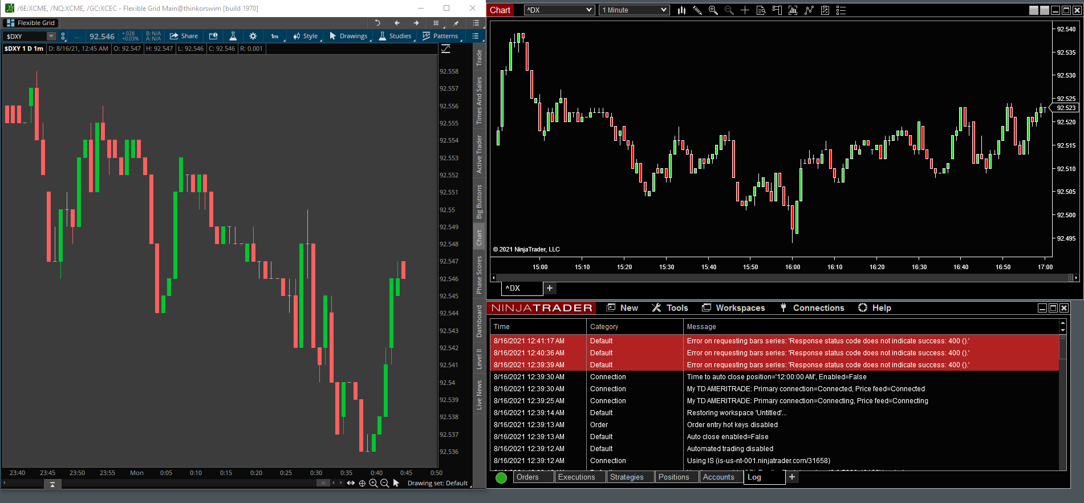The height and width of the screenshot is (503, 1084).
Task: Click the symbol link clip icon
Action: 63,36
